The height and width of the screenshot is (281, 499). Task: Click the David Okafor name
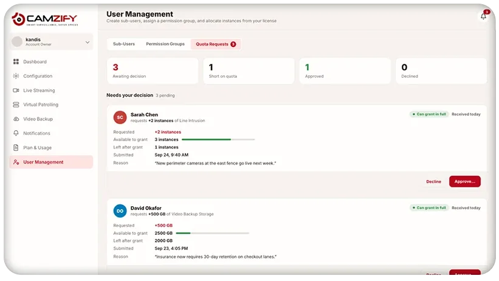[x=146, y=208]
